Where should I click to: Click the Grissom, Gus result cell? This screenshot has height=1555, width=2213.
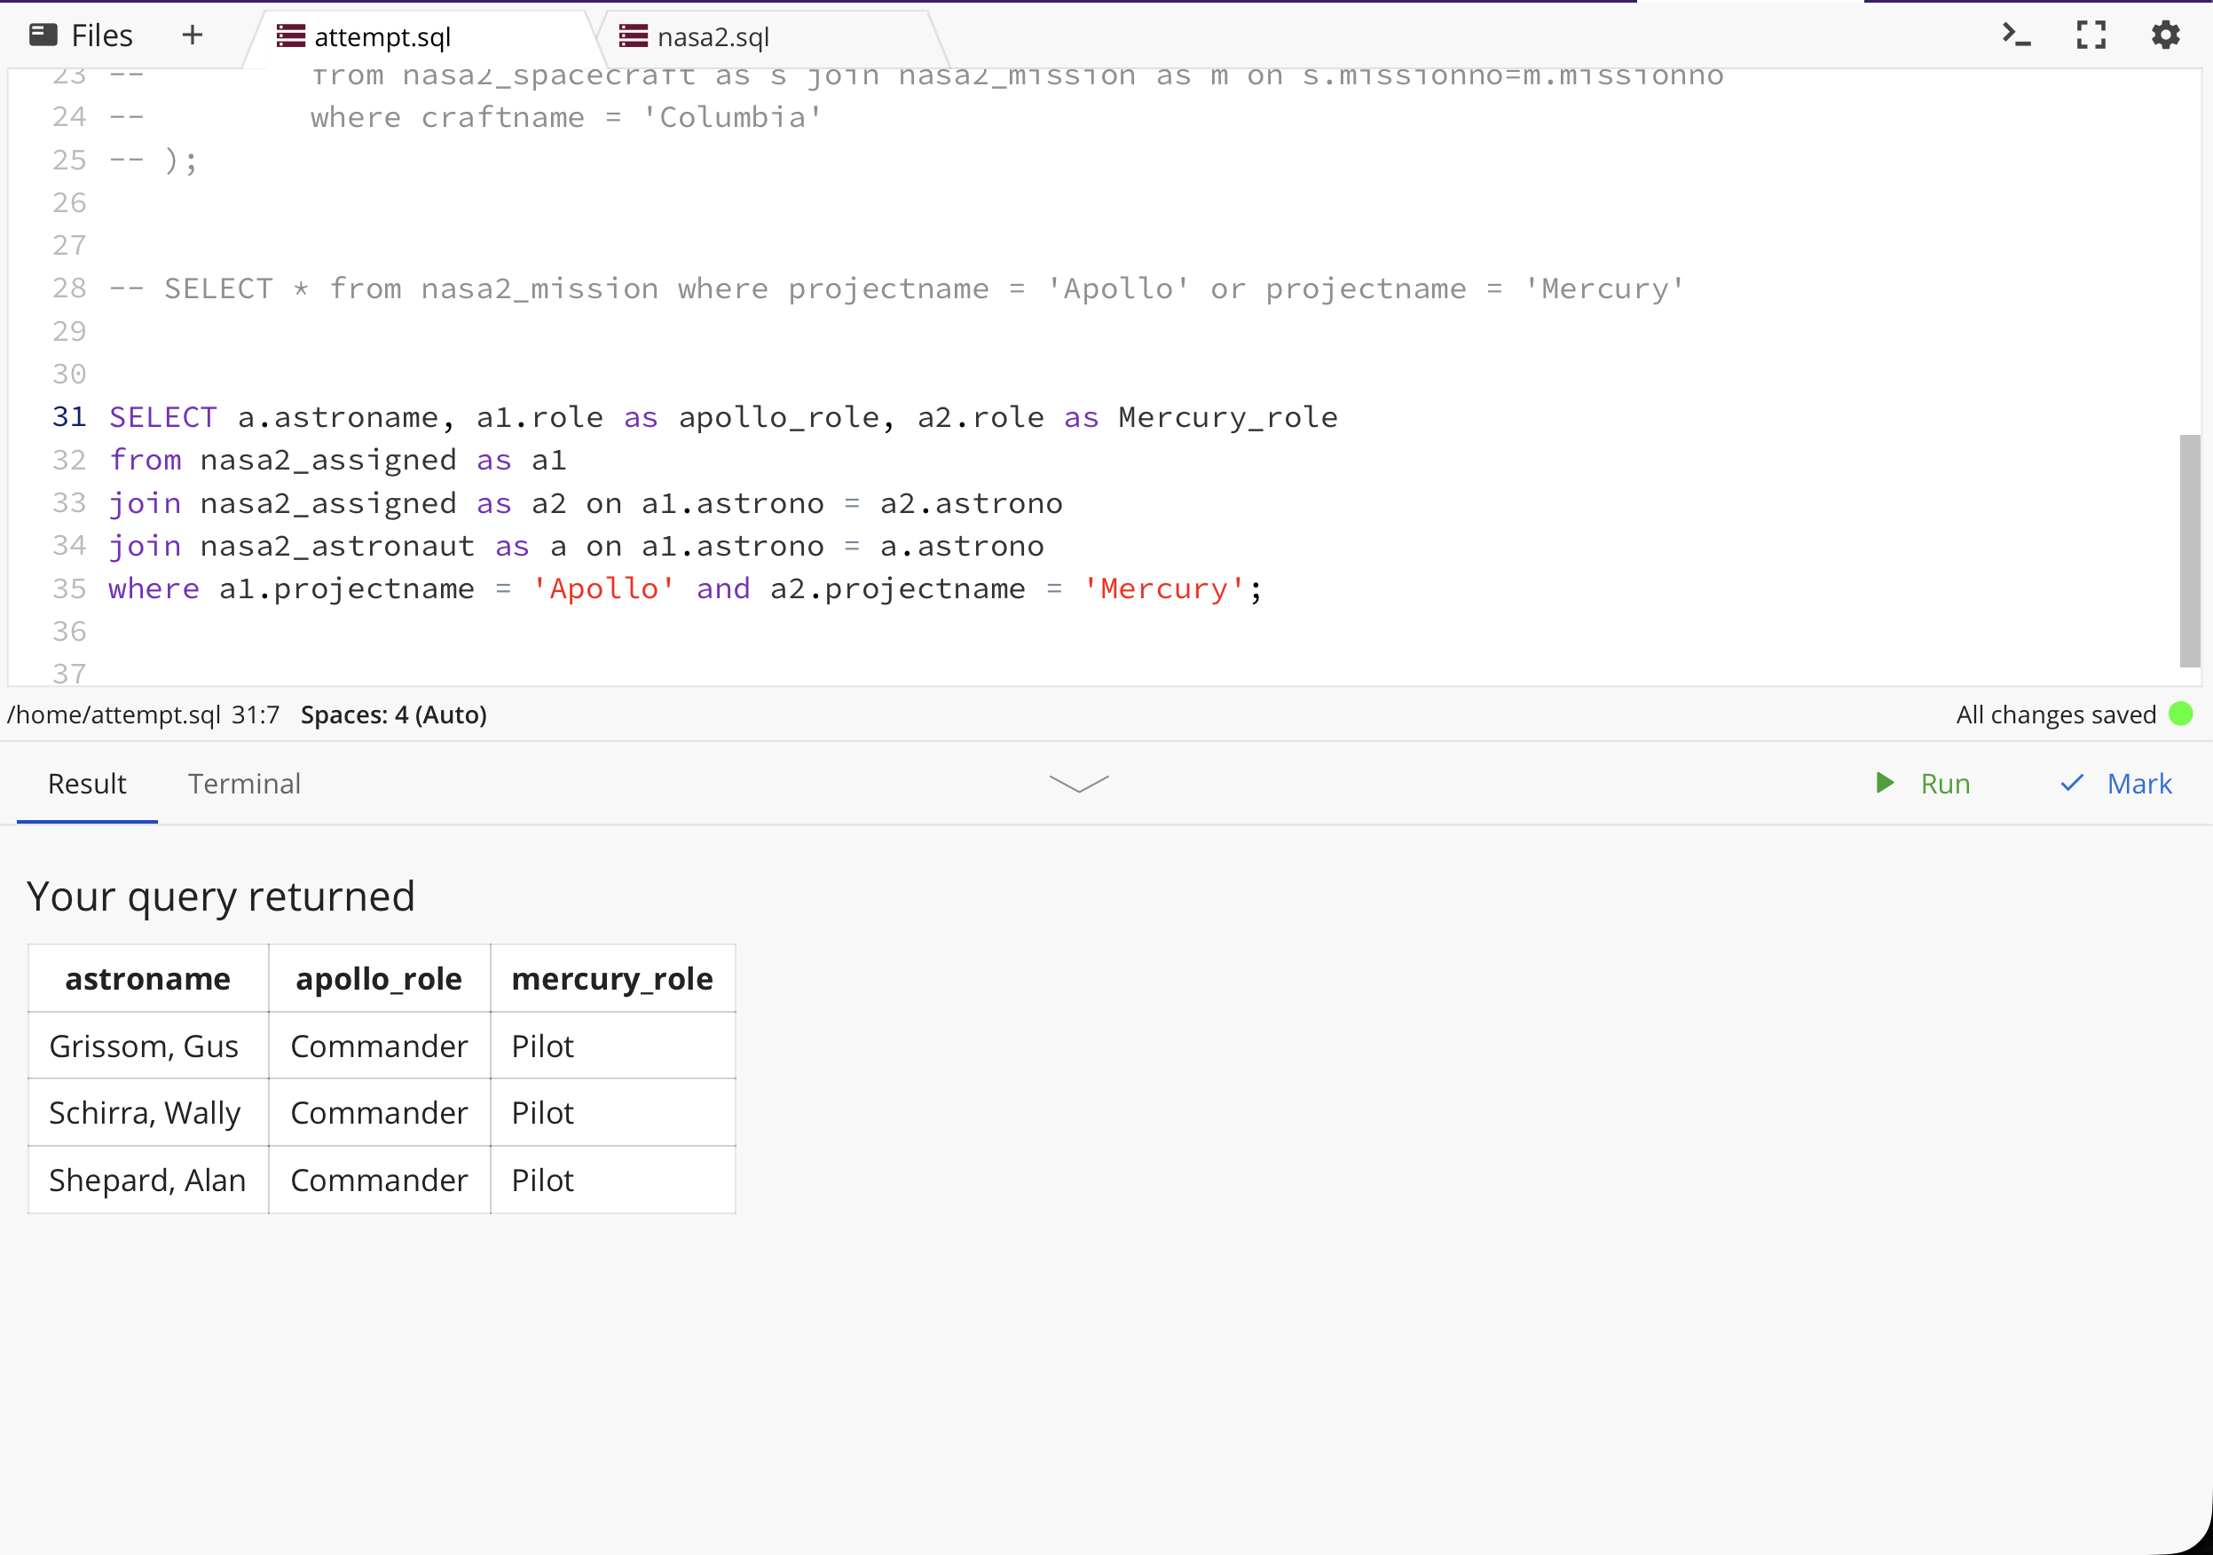point(144,1046)
